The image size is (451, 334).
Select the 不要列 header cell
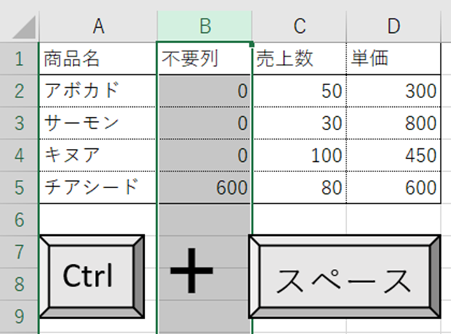pos(205,59)
